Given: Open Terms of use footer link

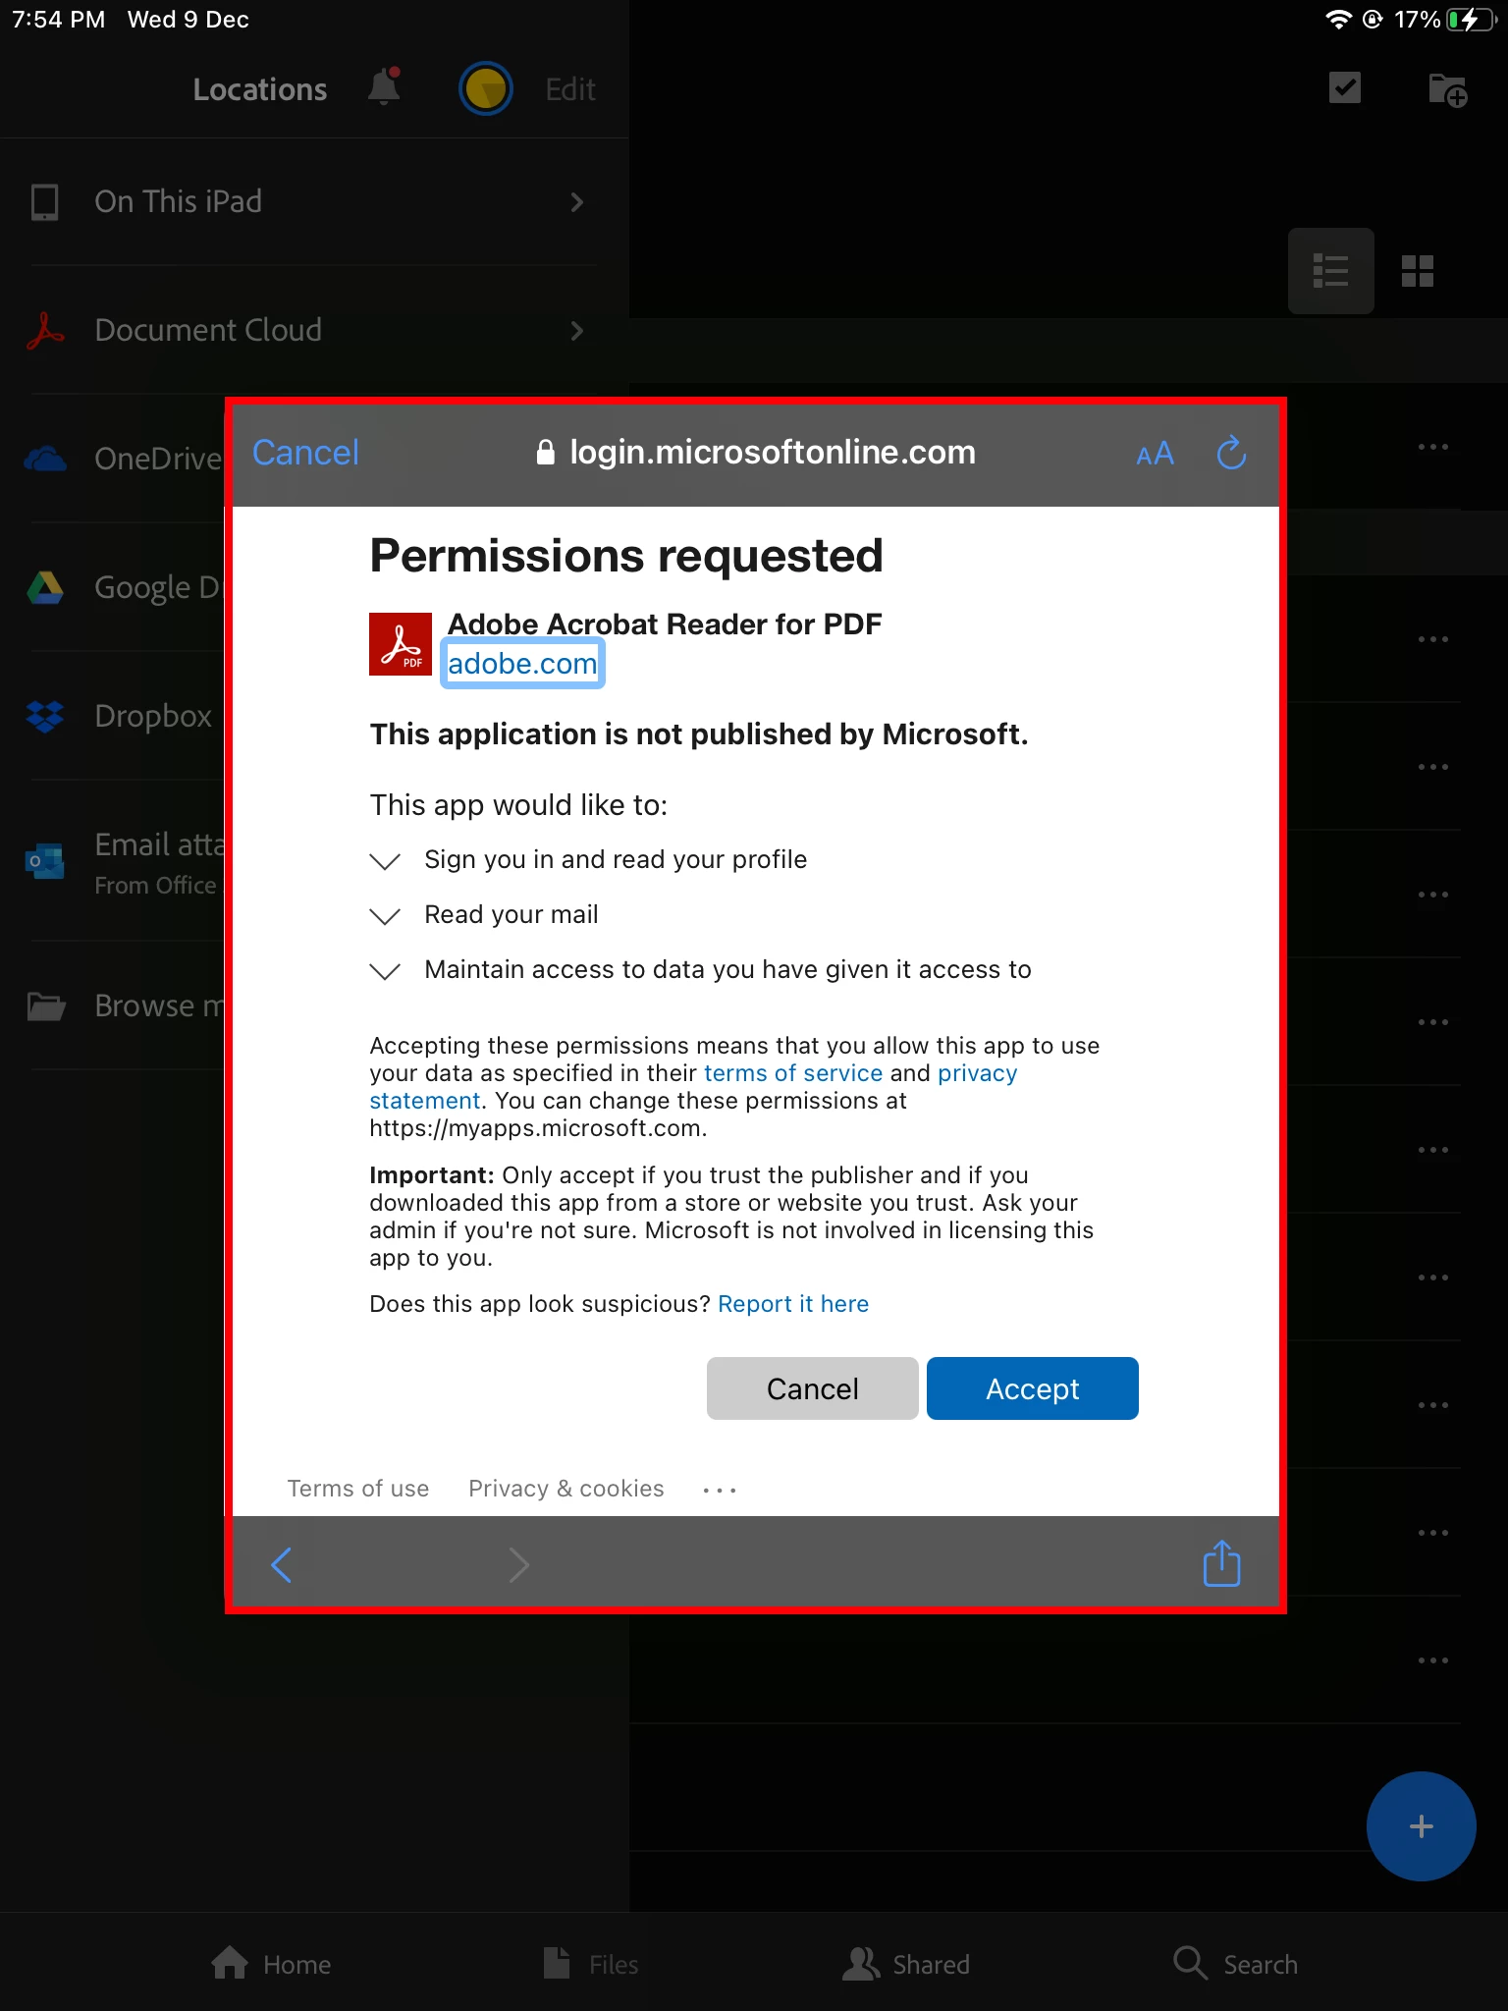Looking at the screenshot, I should (357, 1489).
